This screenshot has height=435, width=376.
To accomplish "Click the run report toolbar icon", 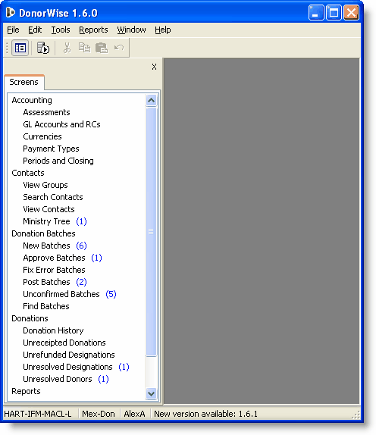I will click(x=43, y=48).
